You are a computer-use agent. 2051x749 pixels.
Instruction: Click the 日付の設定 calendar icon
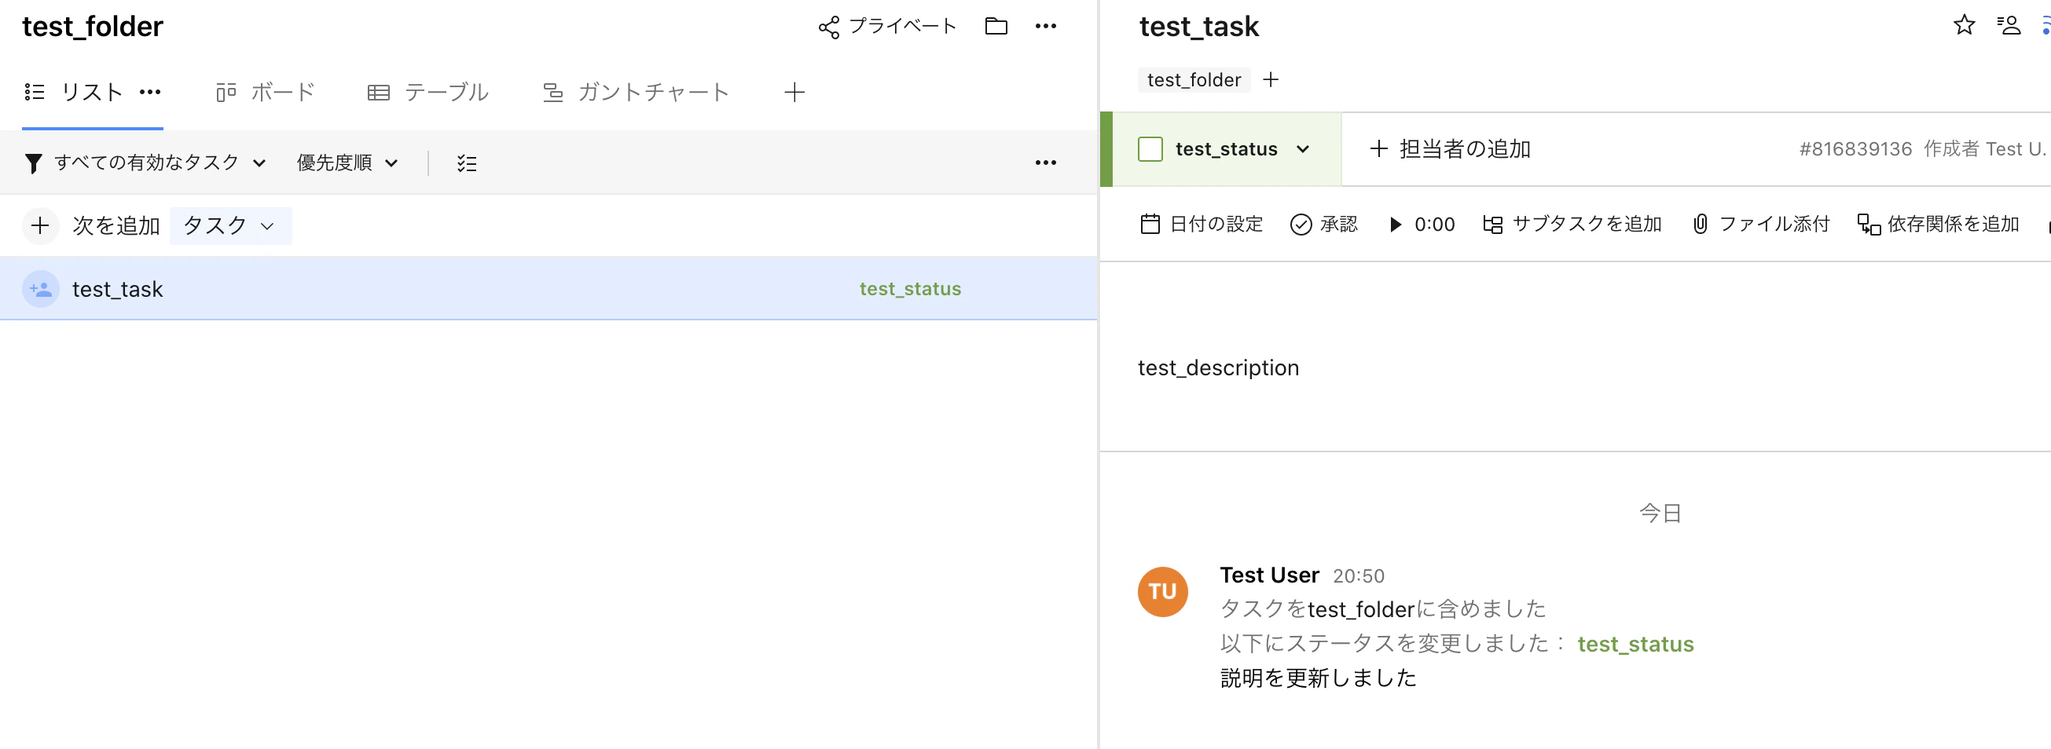click(1150, 225)
